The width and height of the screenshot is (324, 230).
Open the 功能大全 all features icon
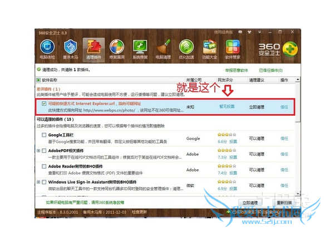pos(209,50)
